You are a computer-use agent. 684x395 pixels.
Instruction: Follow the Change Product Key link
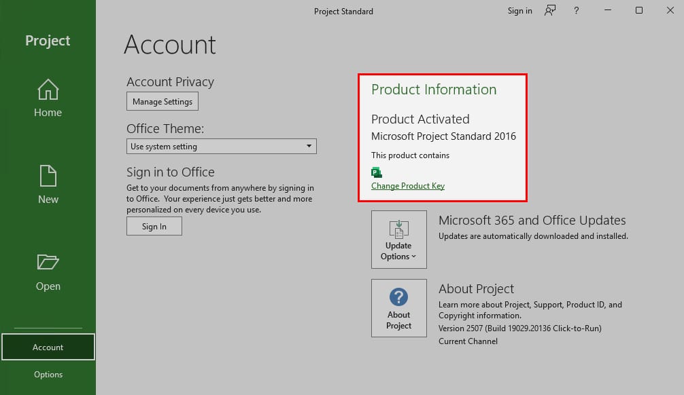tap(408, 186)
